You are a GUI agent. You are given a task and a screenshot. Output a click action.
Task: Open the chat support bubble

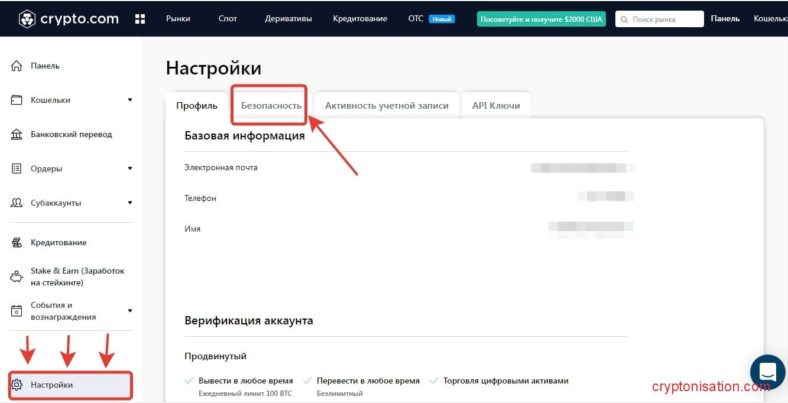tap(767, 372)
